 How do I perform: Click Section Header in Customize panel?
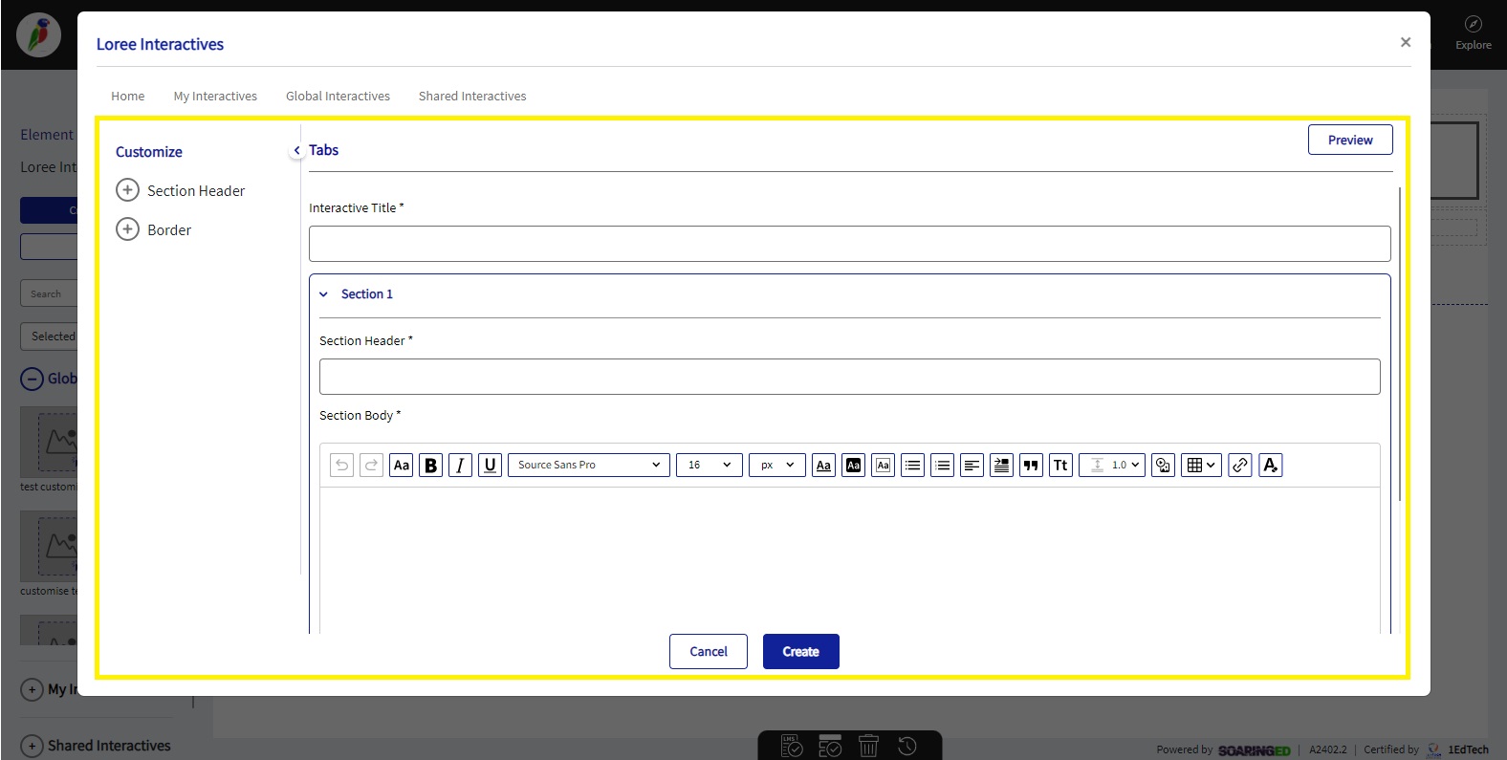pyautogui.click(x=196, y=190)
